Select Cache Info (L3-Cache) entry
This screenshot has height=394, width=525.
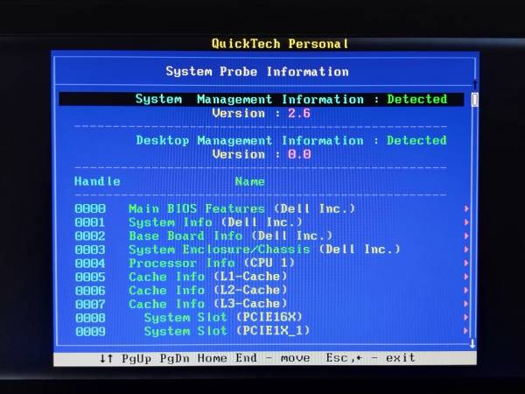pos(208,304)
